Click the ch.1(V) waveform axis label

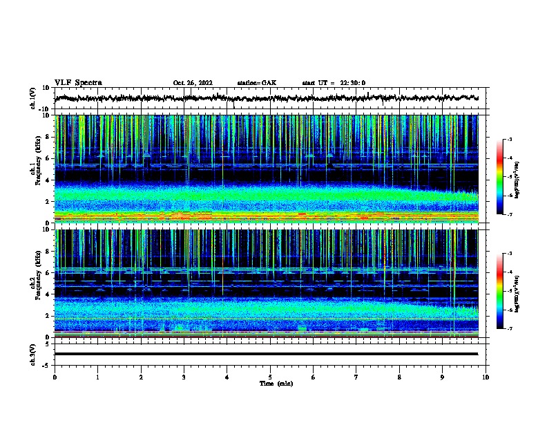pos(33,98)
